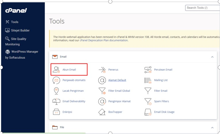Open the Penjawab otomatis link
The height and width of the screenshot is (134, 220).
74,80
